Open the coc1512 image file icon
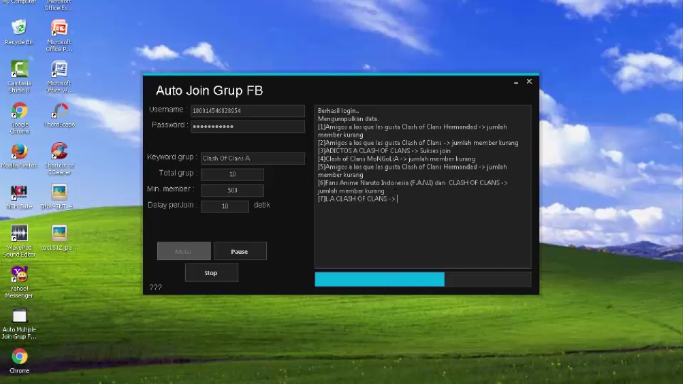 click(x=59, y=238)
